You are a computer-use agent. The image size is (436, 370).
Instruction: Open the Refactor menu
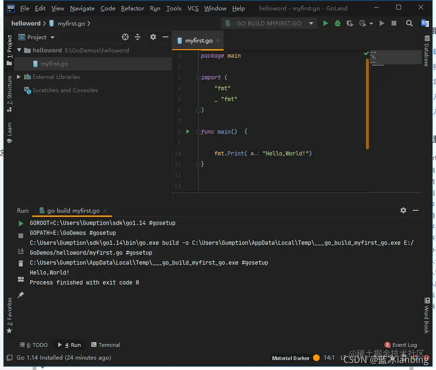pyautogui.click(x=132, y=9)
